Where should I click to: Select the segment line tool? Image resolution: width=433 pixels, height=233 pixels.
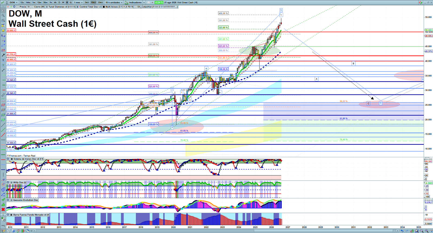[3, 70]
